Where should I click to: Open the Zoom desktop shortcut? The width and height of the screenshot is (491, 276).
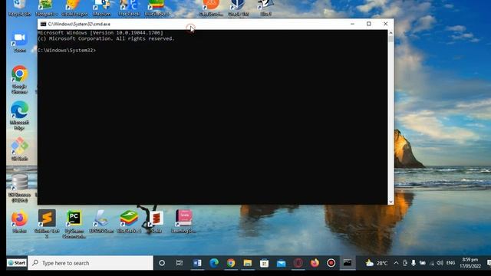tap(19, 41)
